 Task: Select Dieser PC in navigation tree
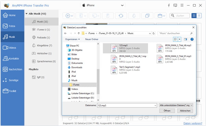pos(73,46)
